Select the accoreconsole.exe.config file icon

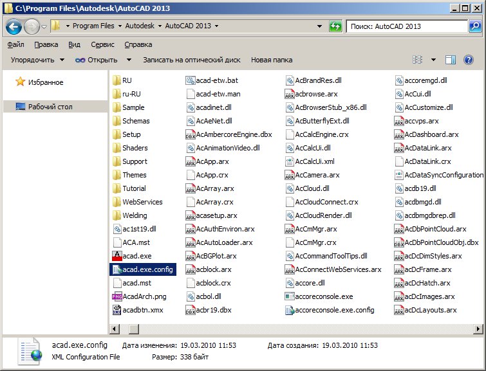tap(290, 310)
